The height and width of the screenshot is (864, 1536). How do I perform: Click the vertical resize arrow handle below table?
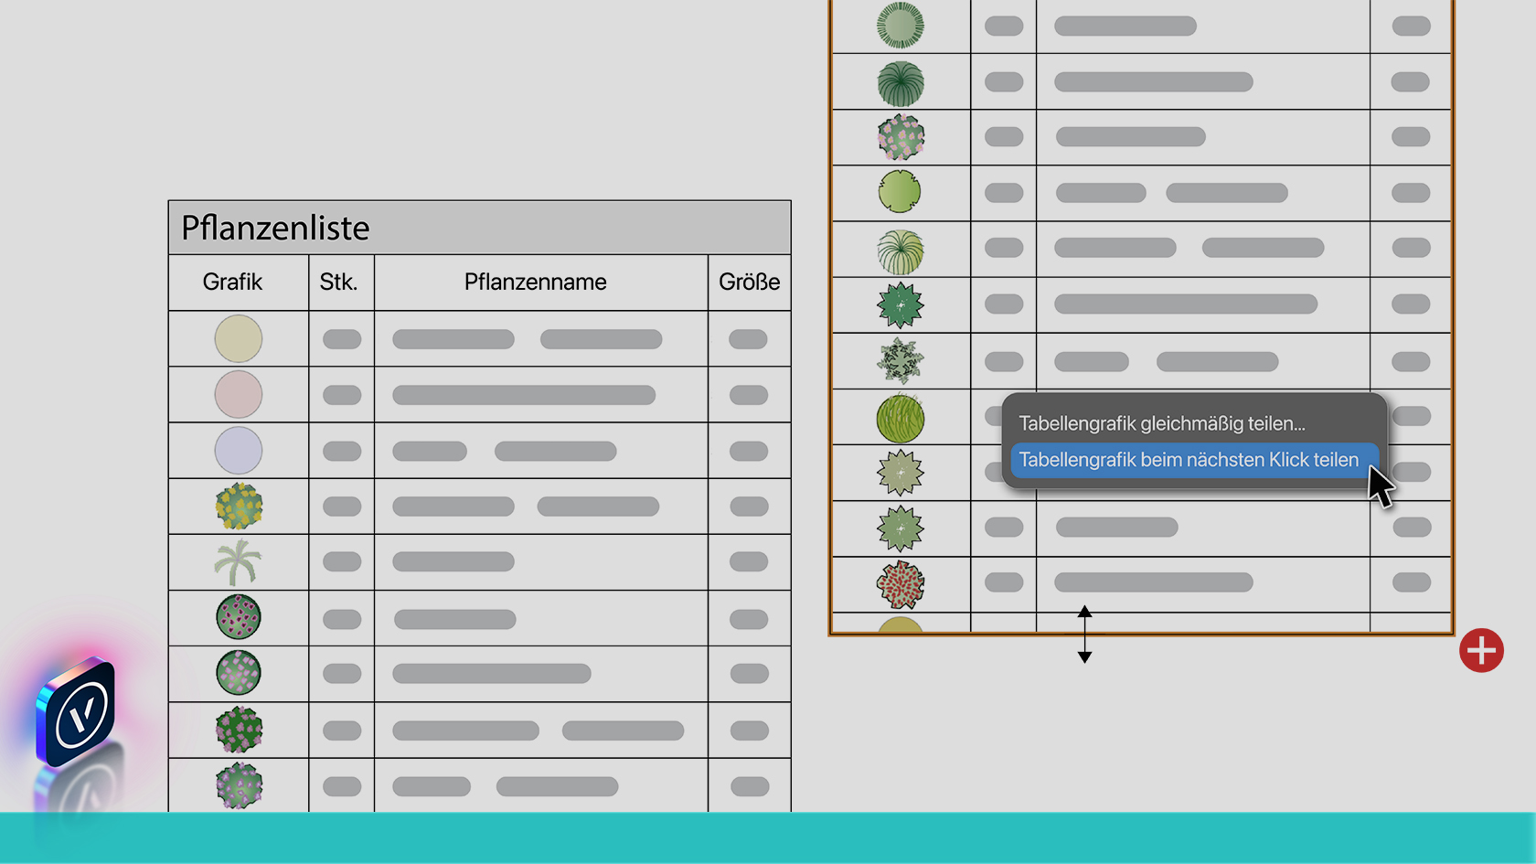click(x=1084, y=634)
